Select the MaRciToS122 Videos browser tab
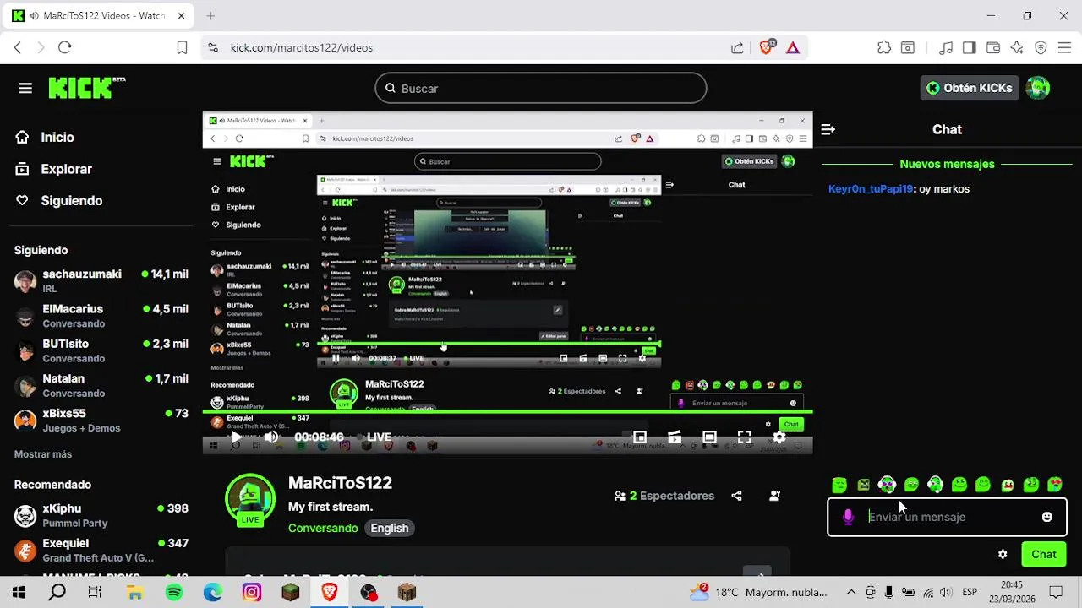The image size is (1082, 608). (100, 16)
